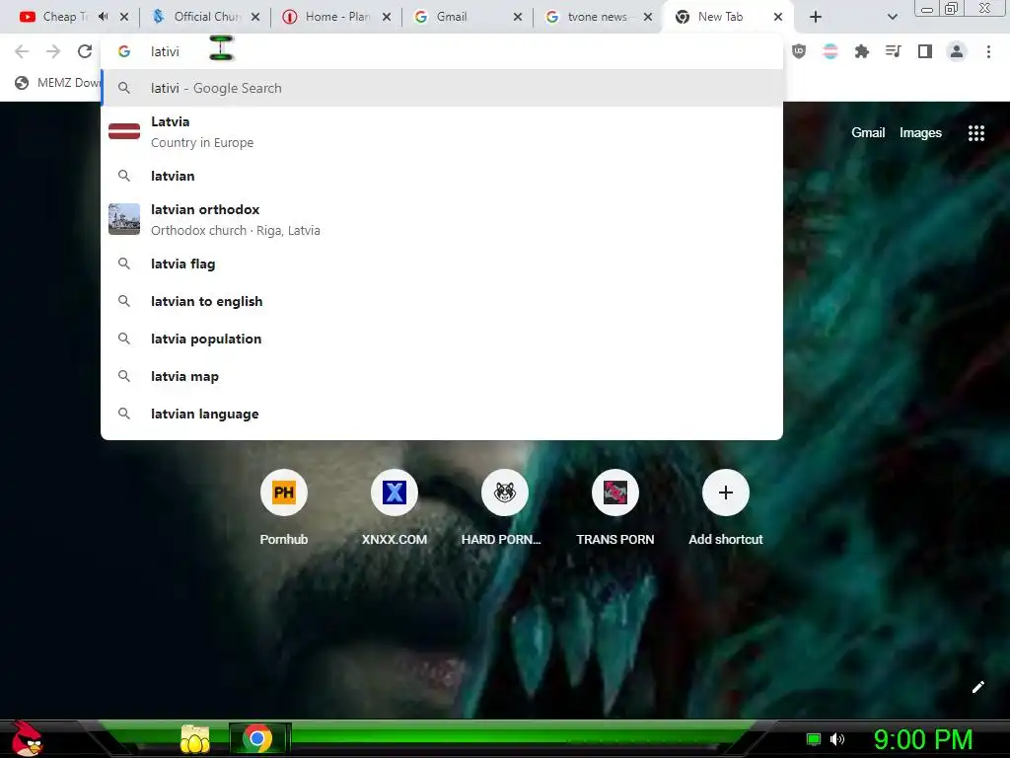Select the 'latvian to english' suggestion
Image resolution: width=1010 pixels, height=758 pixels.
[442, 301]
